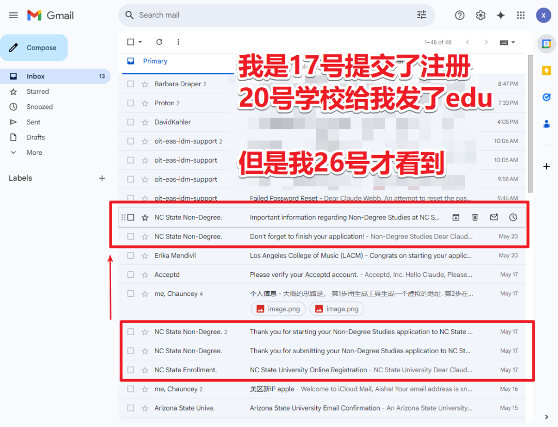This screenshot has height=427, width=558.
Task: Check the Don't forget to finish email checkbox
Action: pos(131,236)
